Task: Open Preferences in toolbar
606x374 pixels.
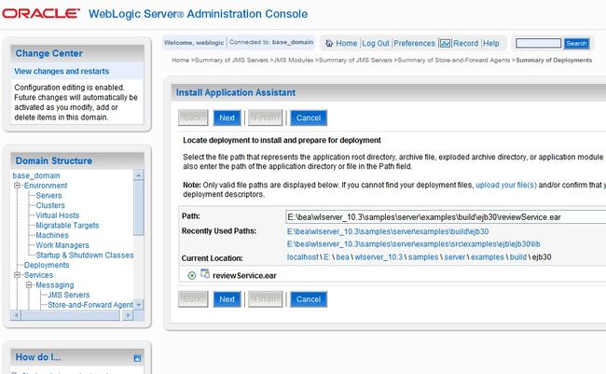Action: tap(414, 43)
